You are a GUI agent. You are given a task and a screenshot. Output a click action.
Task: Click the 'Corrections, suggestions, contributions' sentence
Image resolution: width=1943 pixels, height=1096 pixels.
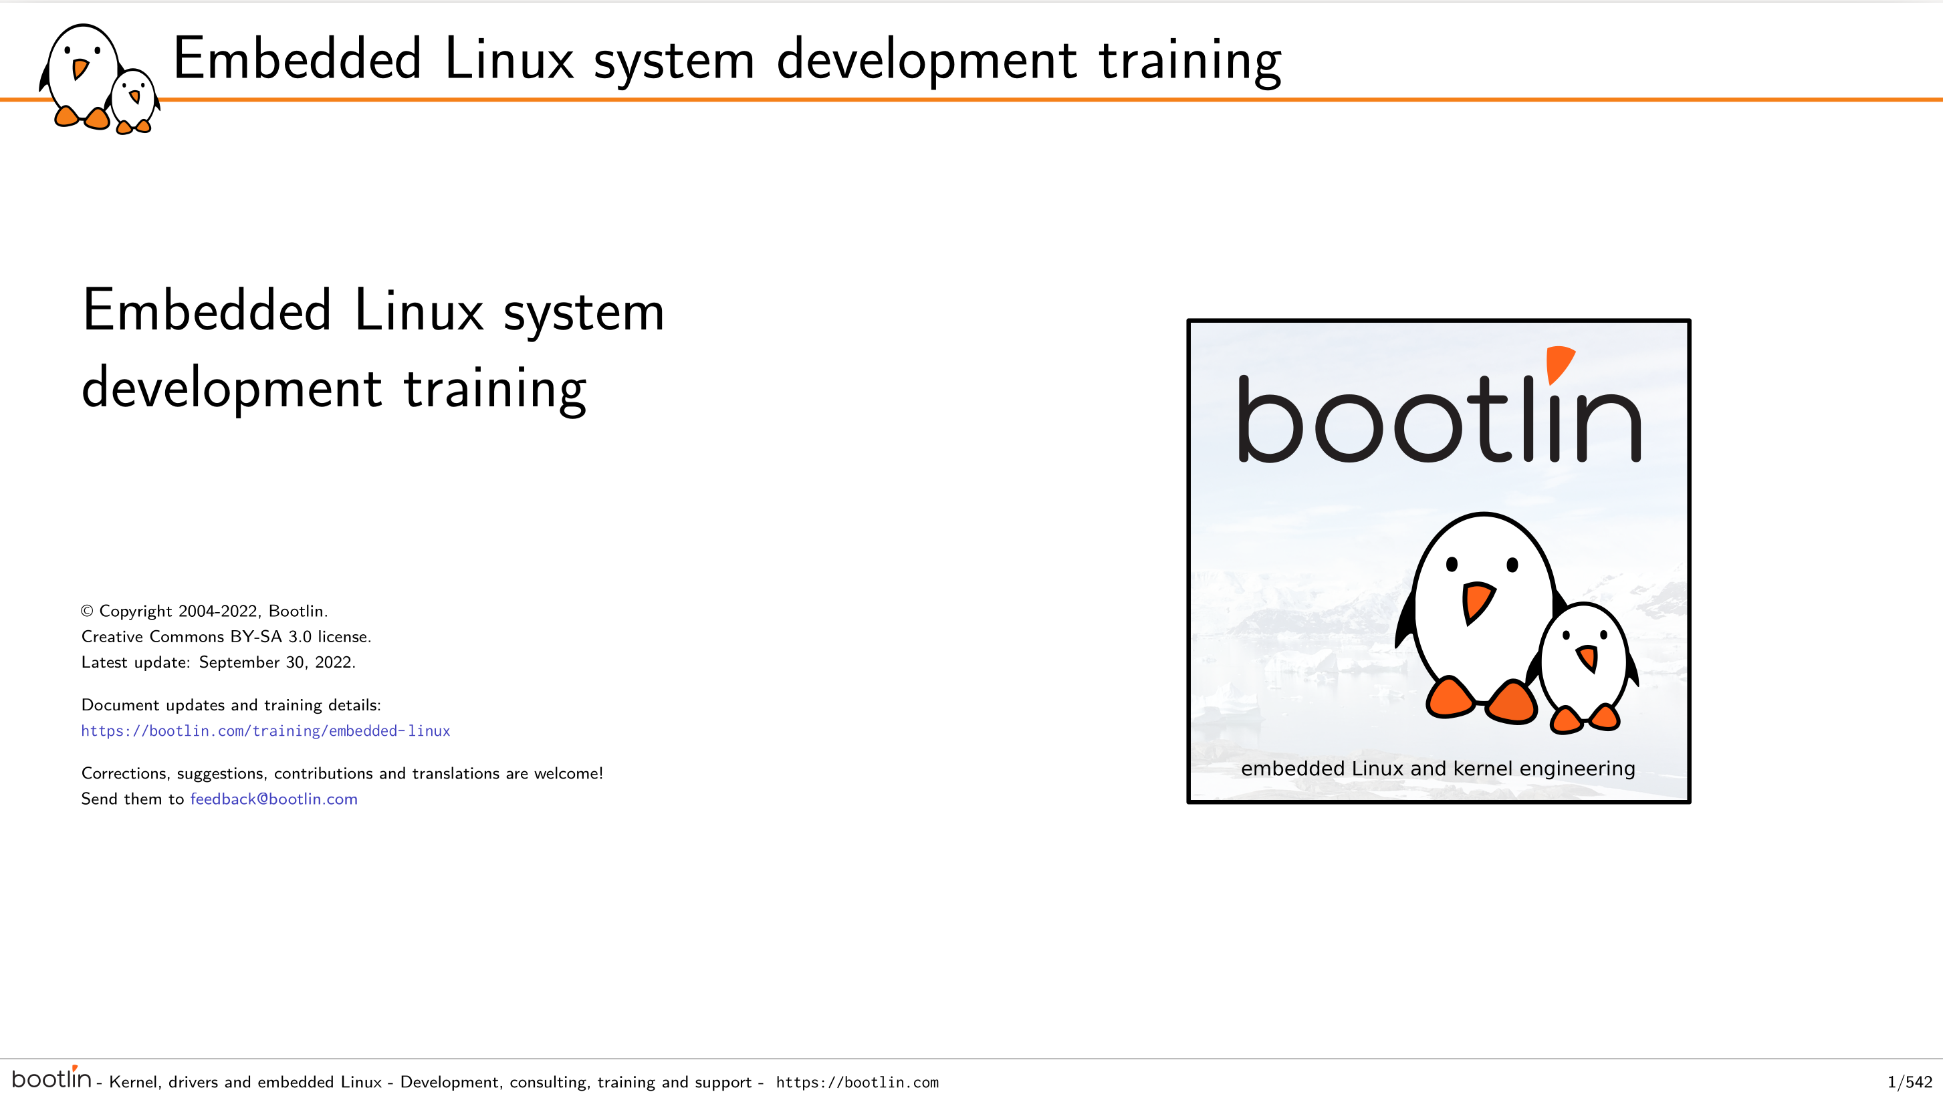(x=342, y=773)
